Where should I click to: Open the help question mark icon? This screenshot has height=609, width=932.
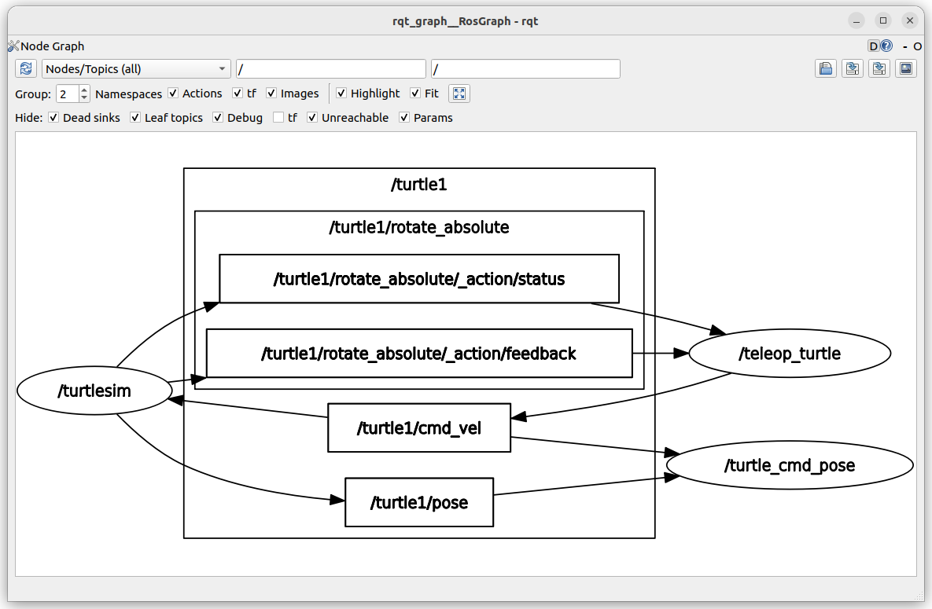887,46
